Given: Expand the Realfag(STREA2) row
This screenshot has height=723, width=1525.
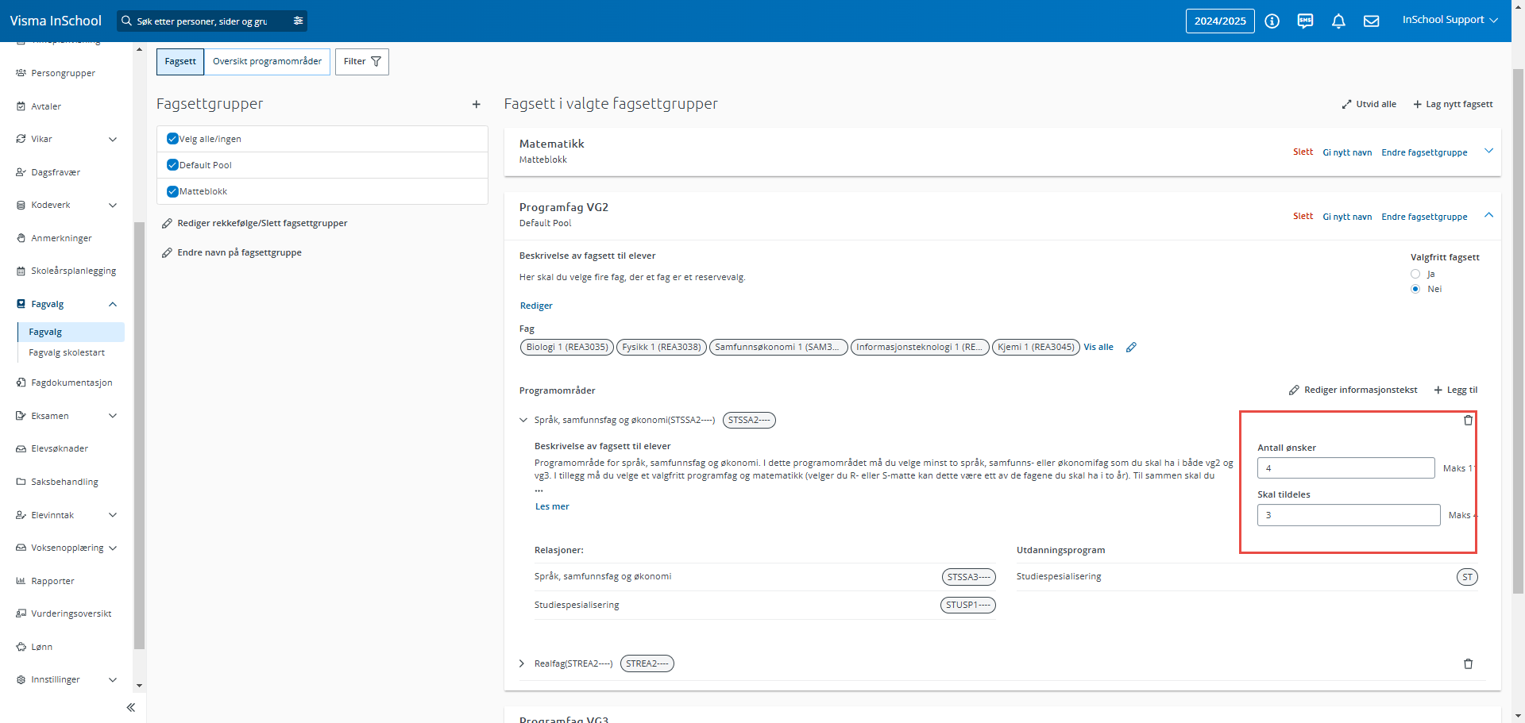Looking at the screenshot, I should click(522, 663).
